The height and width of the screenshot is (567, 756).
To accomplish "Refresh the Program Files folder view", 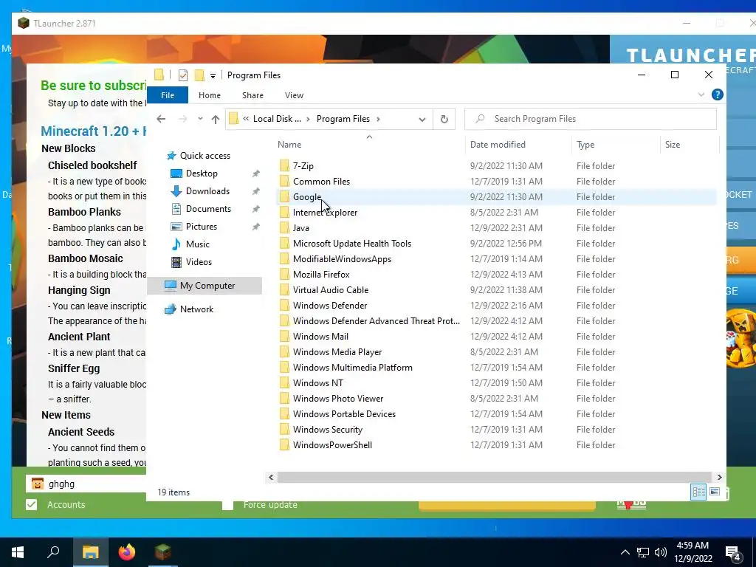I will [444, 119].
